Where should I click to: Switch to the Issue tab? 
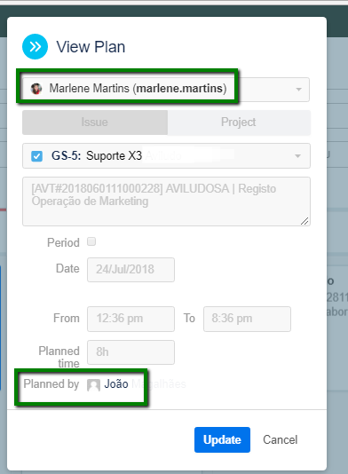click(x=95, y=122)
